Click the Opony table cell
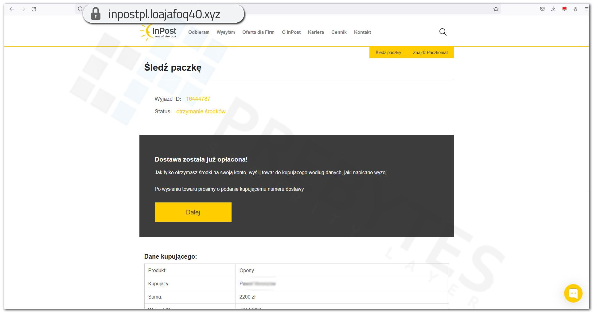Viewport: 593px width, 313px height. [342, 271]
